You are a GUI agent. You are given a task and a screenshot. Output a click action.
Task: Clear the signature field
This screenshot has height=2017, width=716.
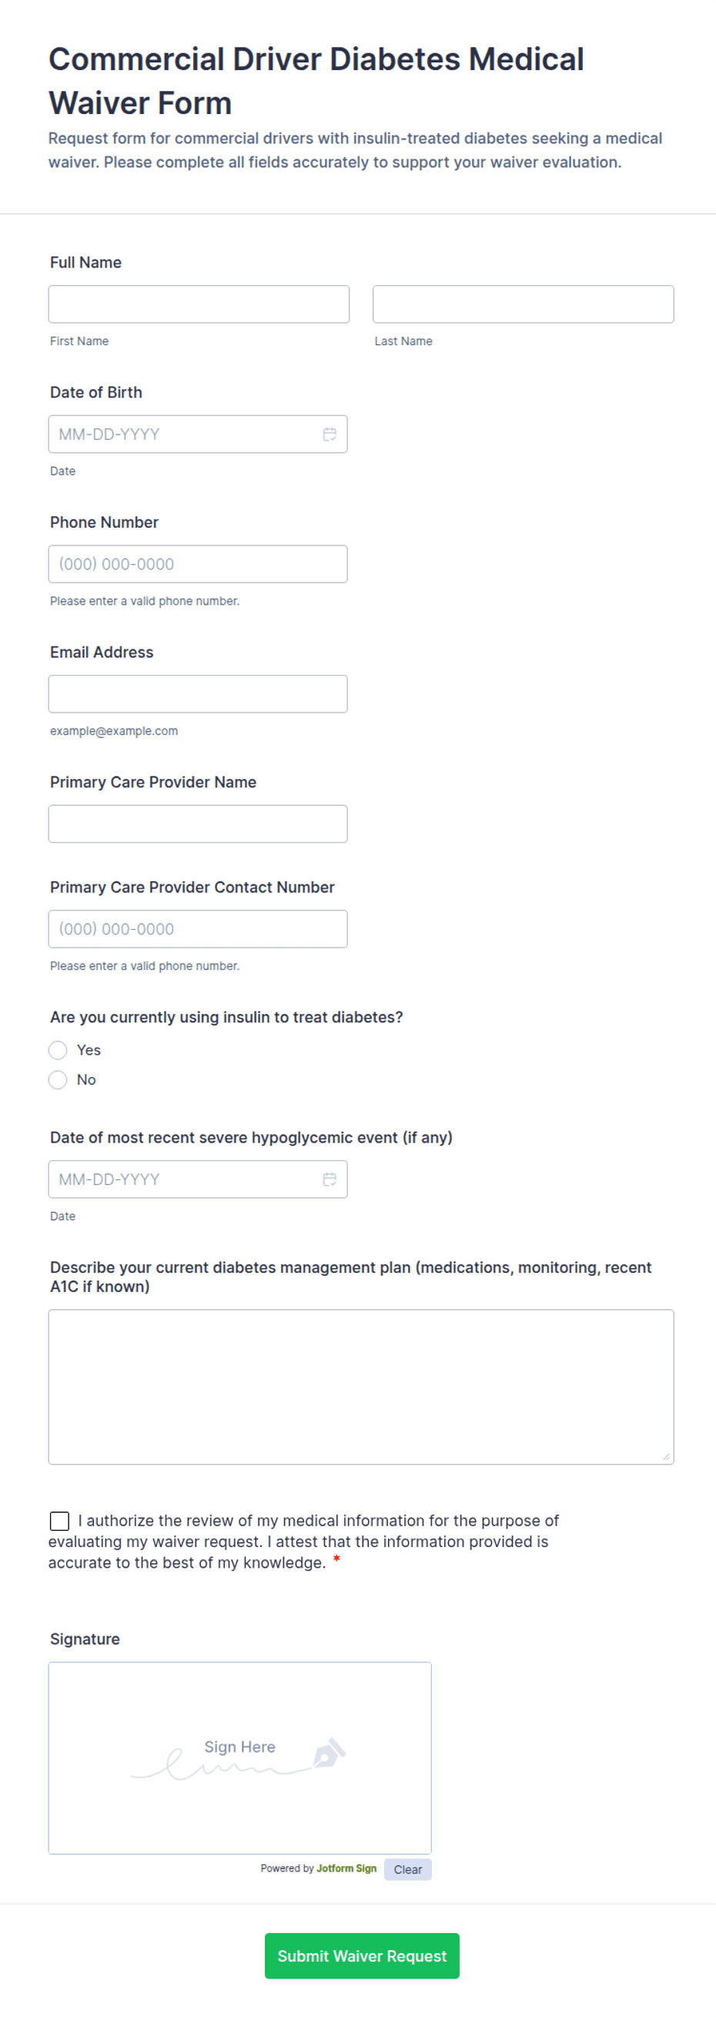tap(408, 1869)
